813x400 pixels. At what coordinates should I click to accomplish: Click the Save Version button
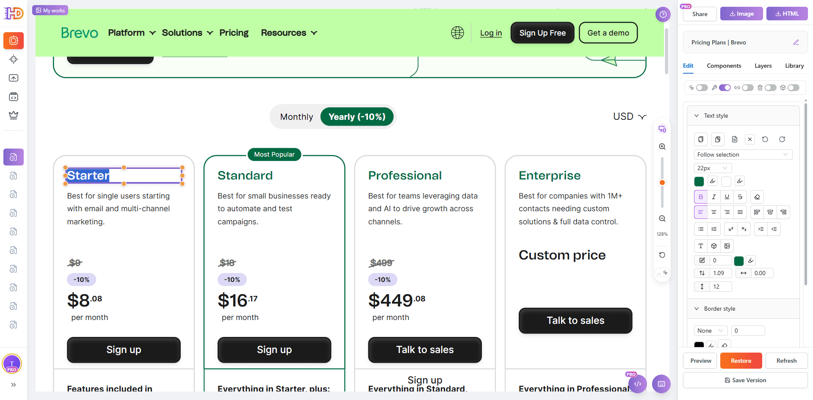pos(745,380)
